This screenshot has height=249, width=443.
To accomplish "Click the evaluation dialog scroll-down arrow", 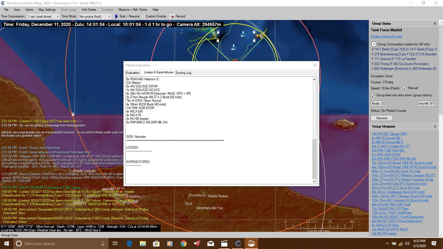I will pos(314,181).
